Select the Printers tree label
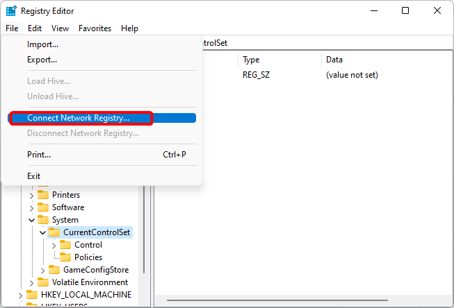The image size is (454, 308). pos(66,195)
